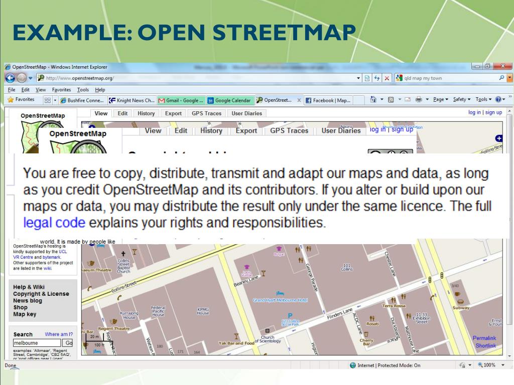Screen dimensions: 514x385
Task: Open the command bar Tools dropdown
Action: click(x=483, y=99)
